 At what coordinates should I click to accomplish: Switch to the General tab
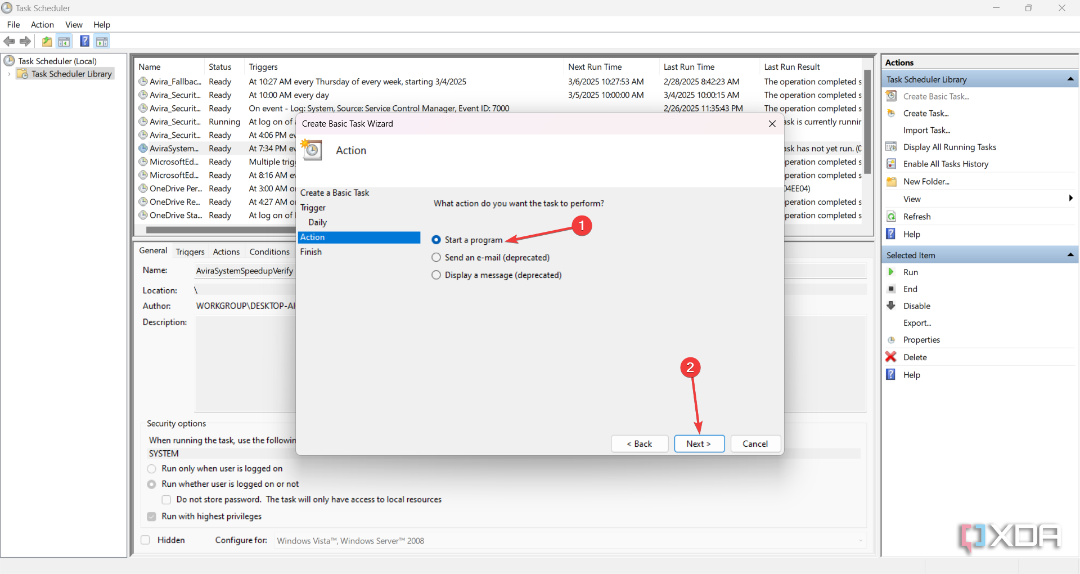153,251
